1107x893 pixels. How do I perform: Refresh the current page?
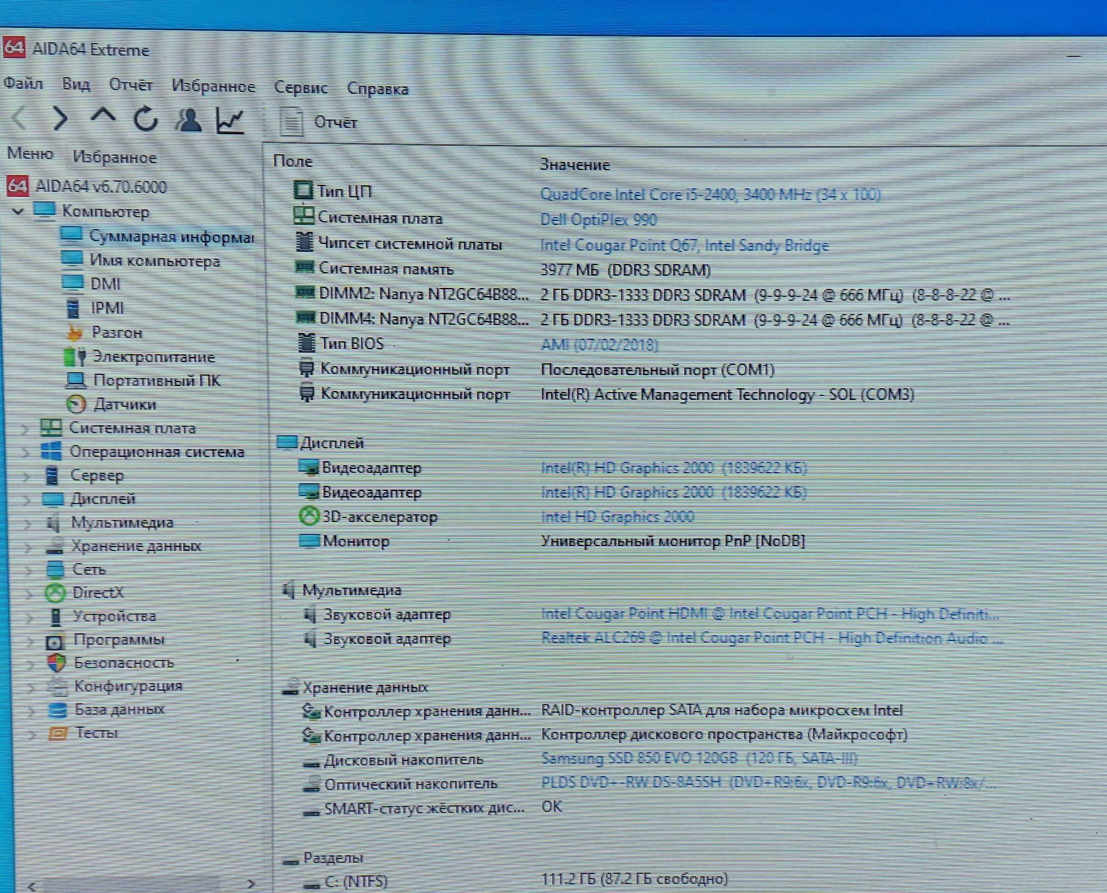tap(146, 119)
